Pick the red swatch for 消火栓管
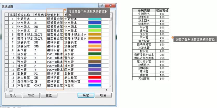Screen dimensions: 217x108 pyautogui.click(x=95, y=77)
